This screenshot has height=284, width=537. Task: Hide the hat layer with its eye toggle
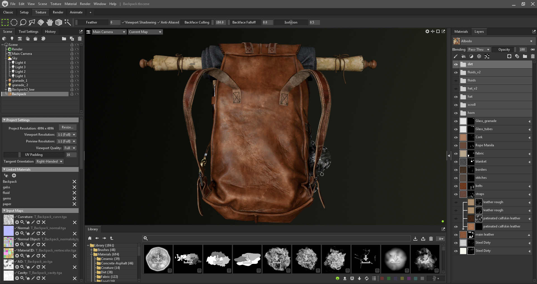(x=456, y=97)
